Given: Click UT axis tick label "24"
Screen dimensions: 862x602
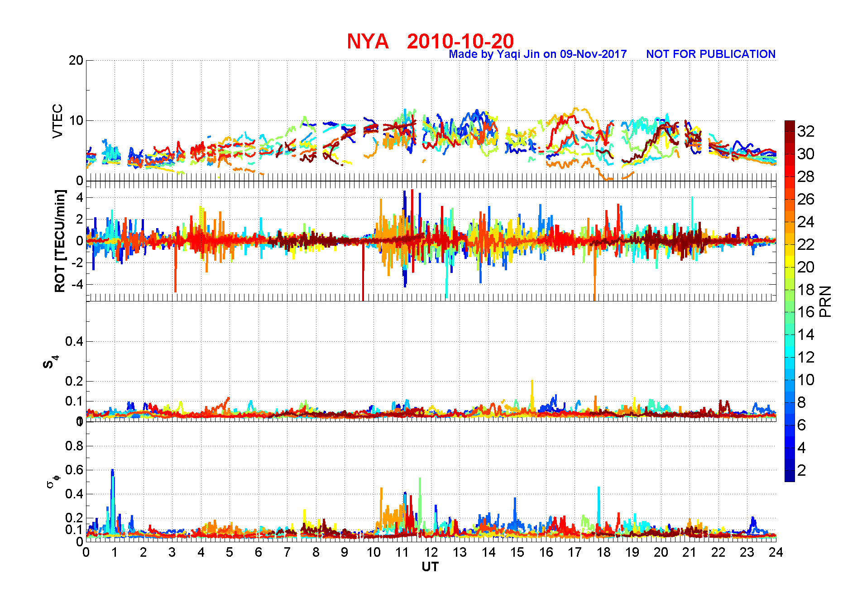Looking at the screenshot, I should tap(776, 552).
